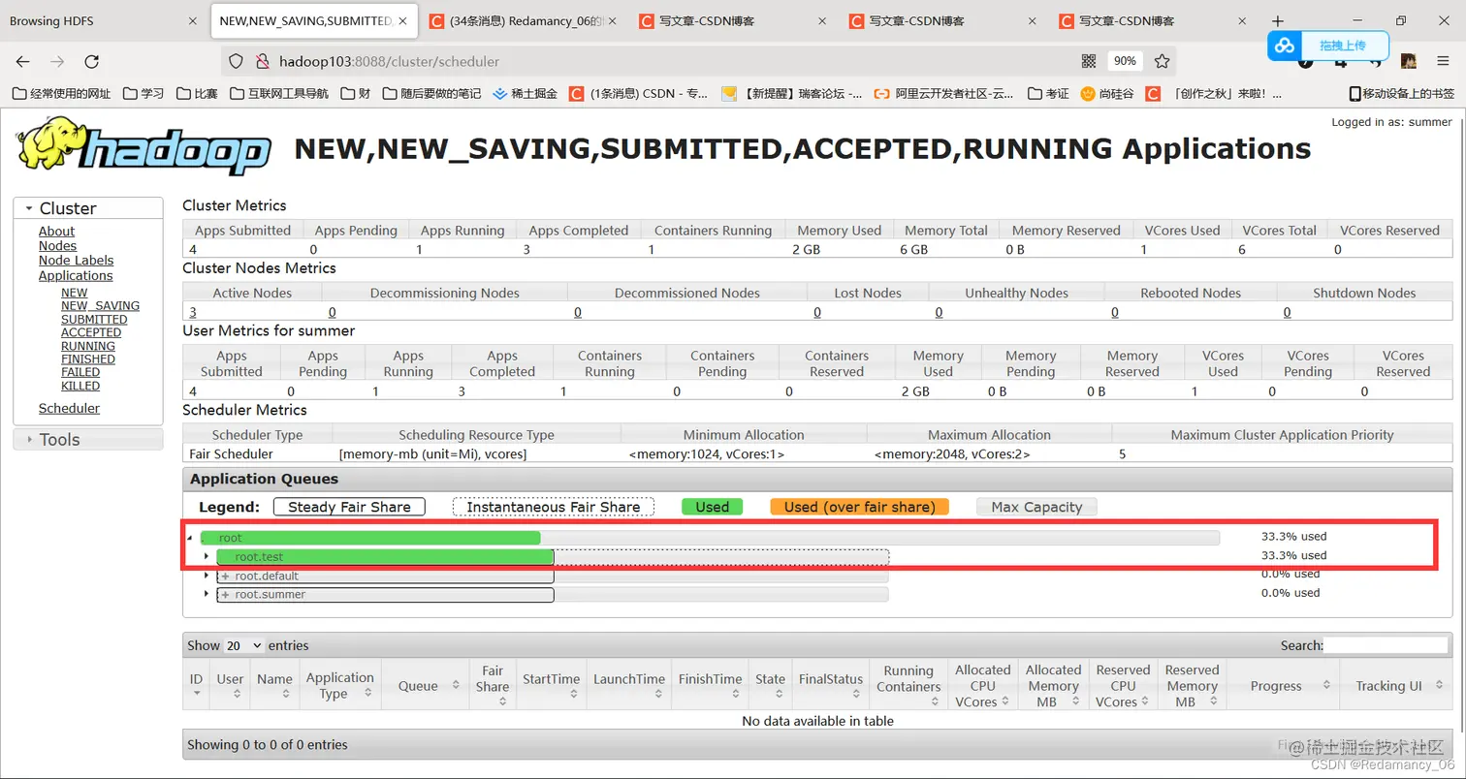The height and width of the screenshot is (779, 1466).
Task: Open the 互联网工具导航 bookmark folder
Action: pyautogui.click(x=279, y=94)
